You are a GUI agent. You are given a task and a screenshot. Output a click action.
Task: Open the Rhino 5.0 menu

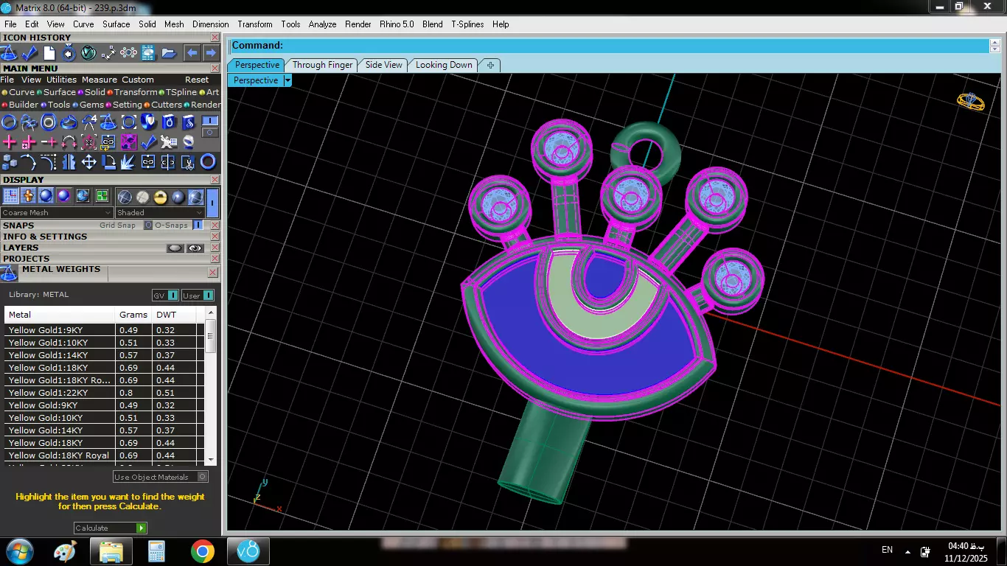coord(397,24)
